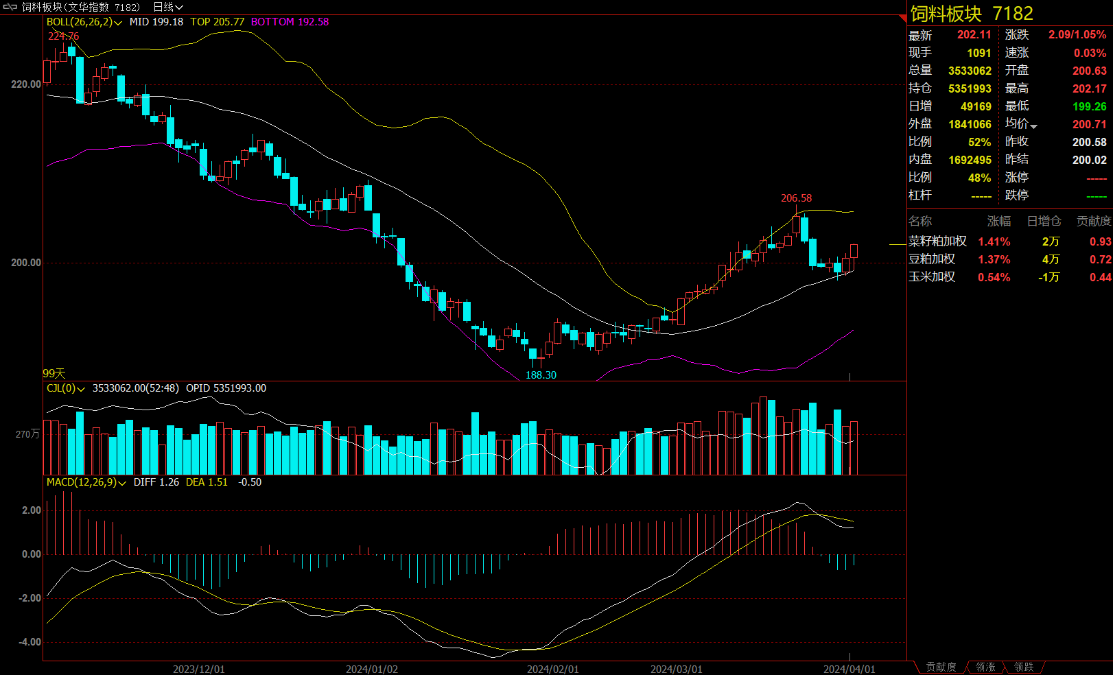Sort by the 日增仓 column header
This screenshot has width=1113, height=675.
[x=1044, y=221]
